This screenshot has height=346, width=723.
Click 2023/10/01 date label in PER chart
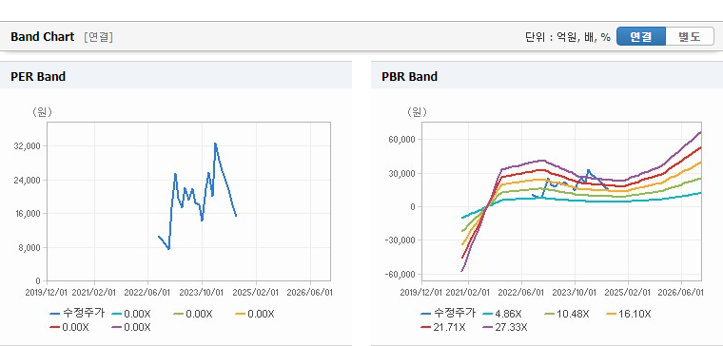click(201, 293)
